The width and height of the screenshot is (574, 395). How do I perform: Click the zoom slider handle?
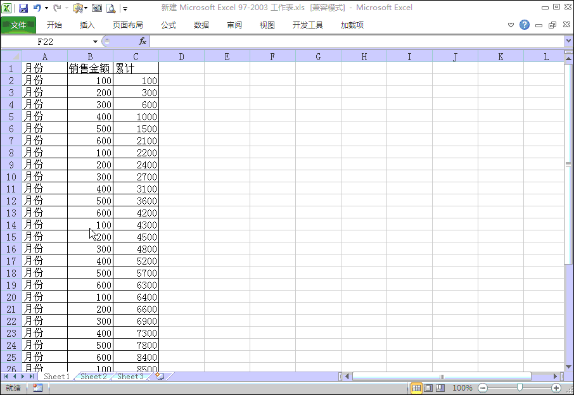tap(520, 387)
